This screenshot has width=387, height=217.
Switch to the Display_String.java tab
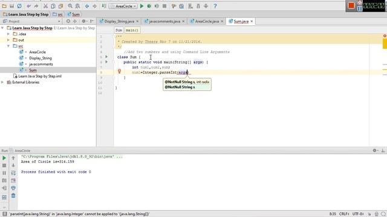119,22
